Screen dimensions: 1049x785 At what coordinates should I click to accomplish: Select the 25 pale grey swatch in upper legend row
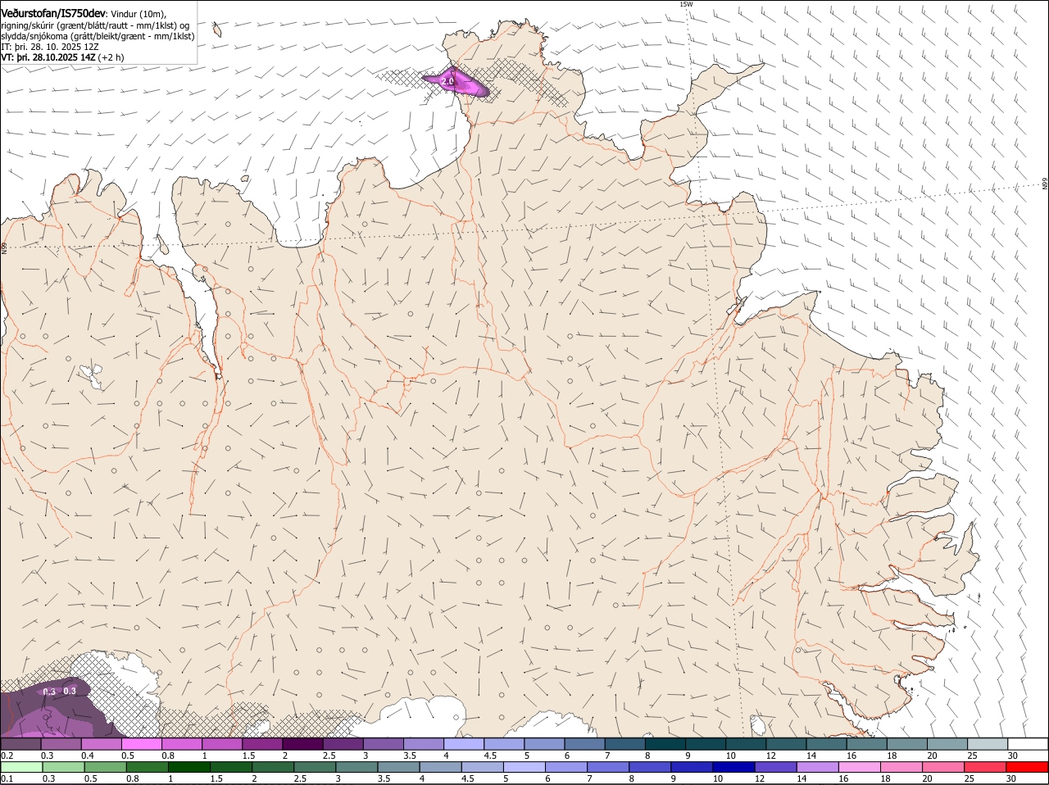click(x=987, y=743)
